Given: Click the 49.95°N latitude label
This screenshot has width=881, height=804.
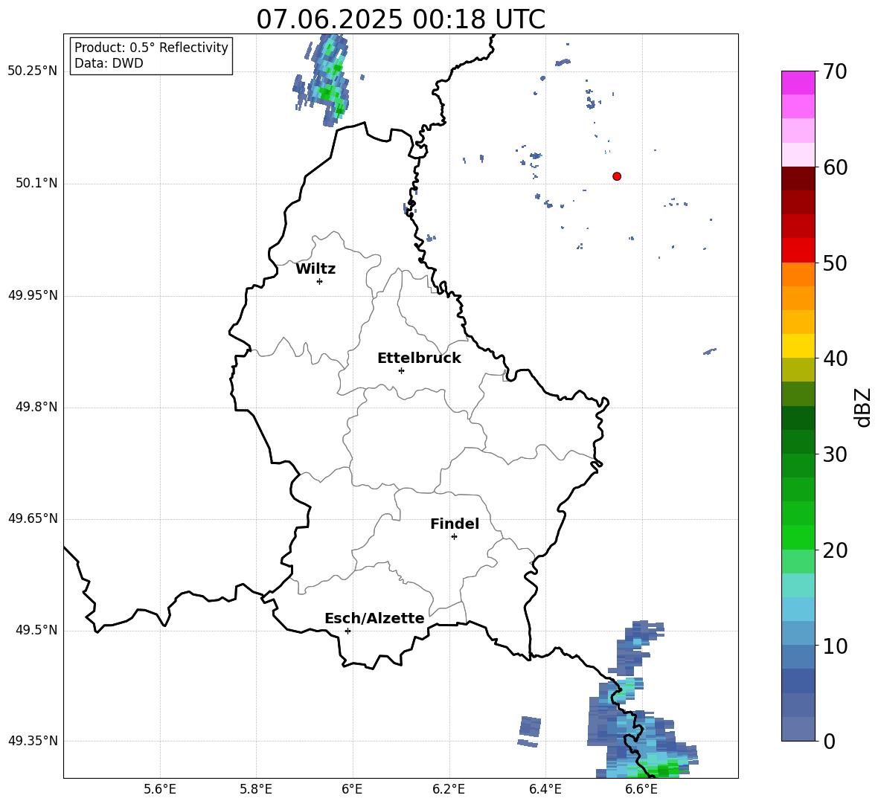Looking at the screenshot, I should 33,295.
